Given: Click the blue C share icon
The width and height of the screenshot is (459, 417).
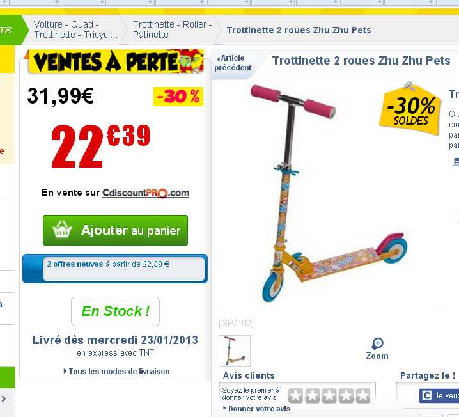Looking at the screenshot, I should [426, 396].
